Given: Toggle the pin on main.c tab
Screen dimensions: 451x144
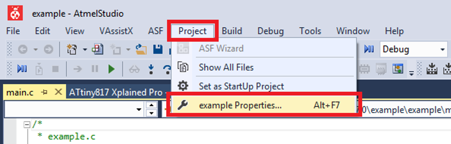Looking at the screenshot, I should pos(44,92).
